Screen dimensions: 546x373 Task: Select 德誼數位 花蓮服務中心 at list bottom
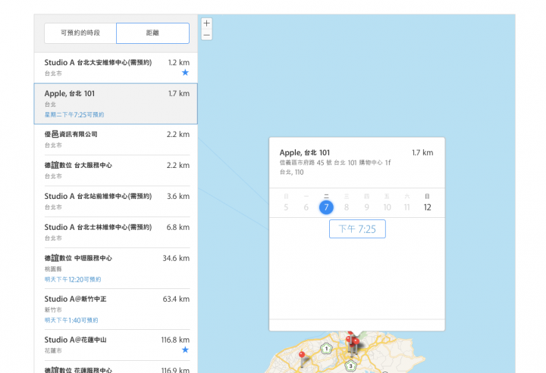[115, 367]
